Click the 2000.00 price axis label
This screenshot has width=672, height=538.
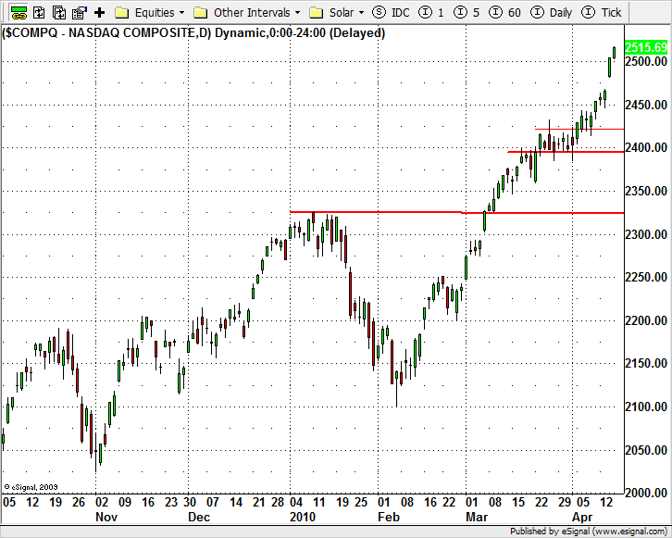(646, 493)
